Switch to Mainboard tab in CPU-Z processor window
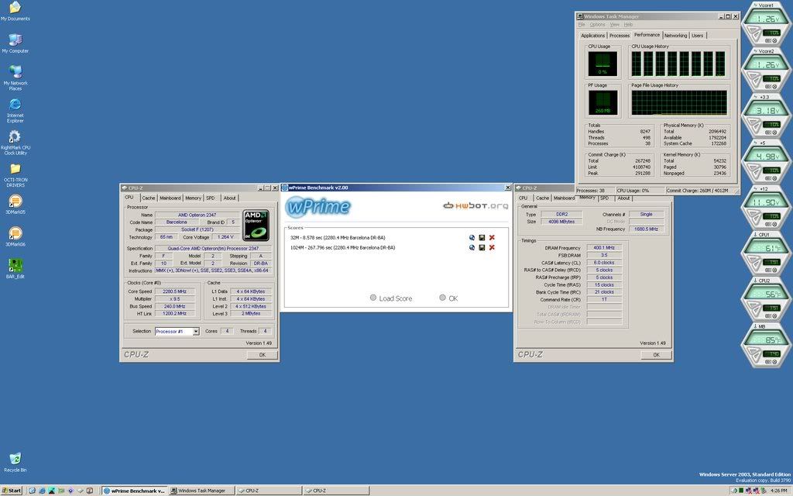This screenshot has height=496, width=793. point(170,198)
